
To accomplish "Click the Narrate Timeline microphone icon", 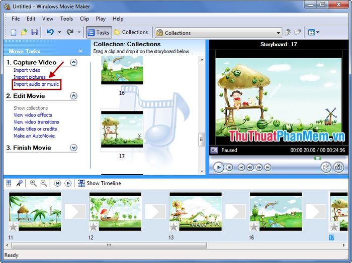I will click(19, 184).
